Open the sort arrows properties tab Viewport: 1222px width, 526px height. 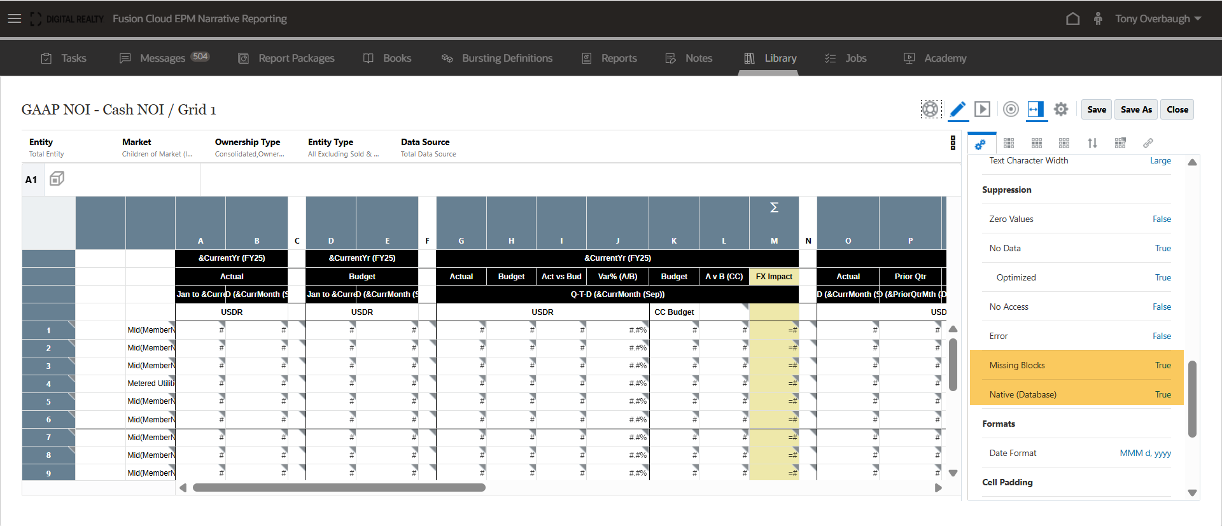click(x=1092, y=143)
